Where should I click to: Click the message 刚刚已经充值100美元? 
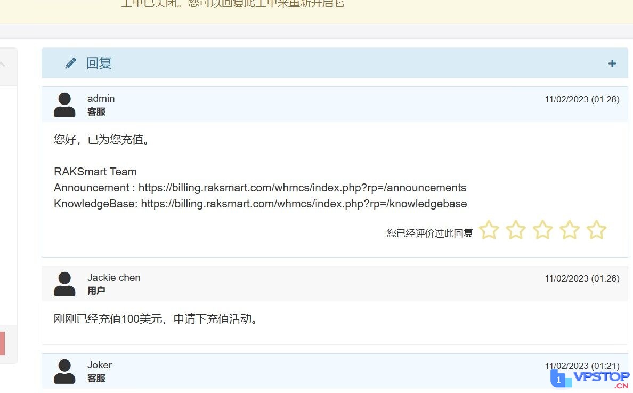[108, 319]
